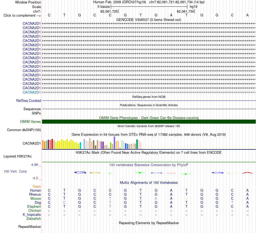Click the 'Scale' label
The image size is (256, 233).
tap(36, 7)
